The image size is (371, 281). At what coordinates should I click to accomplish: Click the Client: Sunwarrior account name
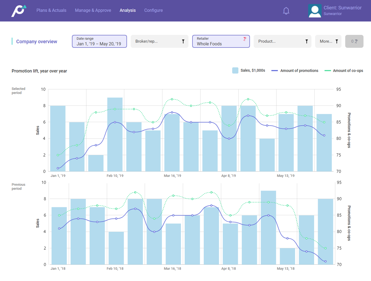(x=342, y=8)
